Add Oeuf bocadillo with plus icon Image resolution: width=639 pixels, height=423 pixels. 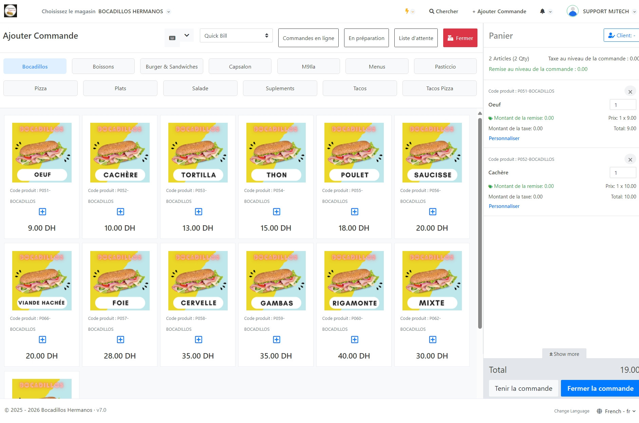pos(42,212)
